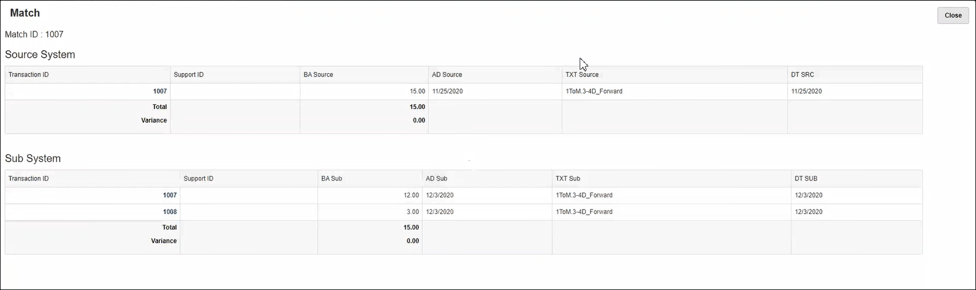Screen dimensions: 976x290
Task: Sort by BA Sub column header
Action: tap(331, 179)
